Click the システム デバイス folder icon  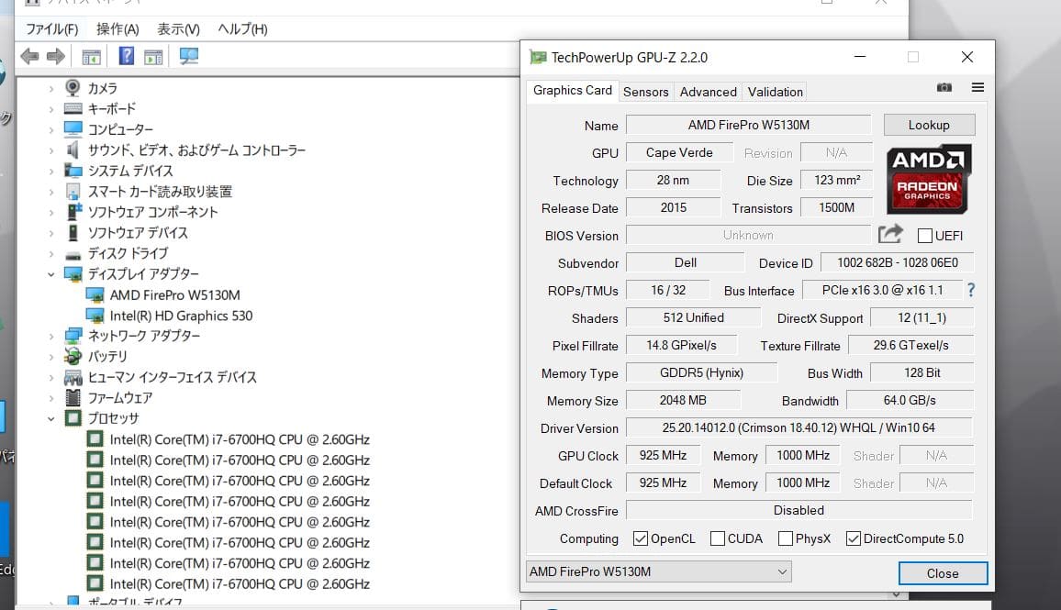(73, 171)
